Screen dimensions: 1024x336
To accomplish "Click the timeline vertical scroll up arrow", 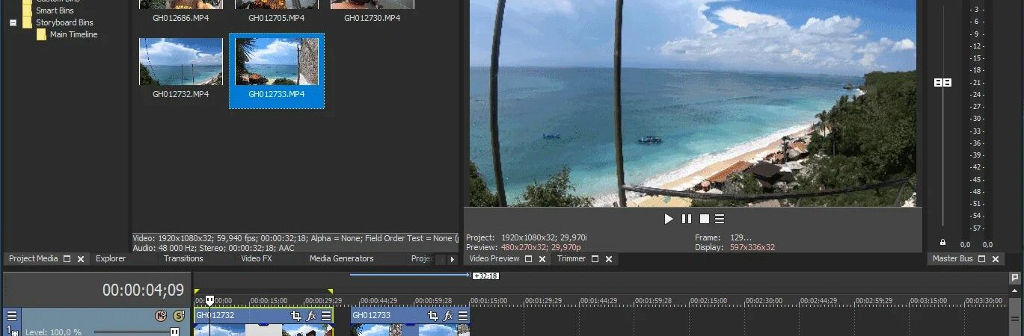I will [x=1014, y=291].
